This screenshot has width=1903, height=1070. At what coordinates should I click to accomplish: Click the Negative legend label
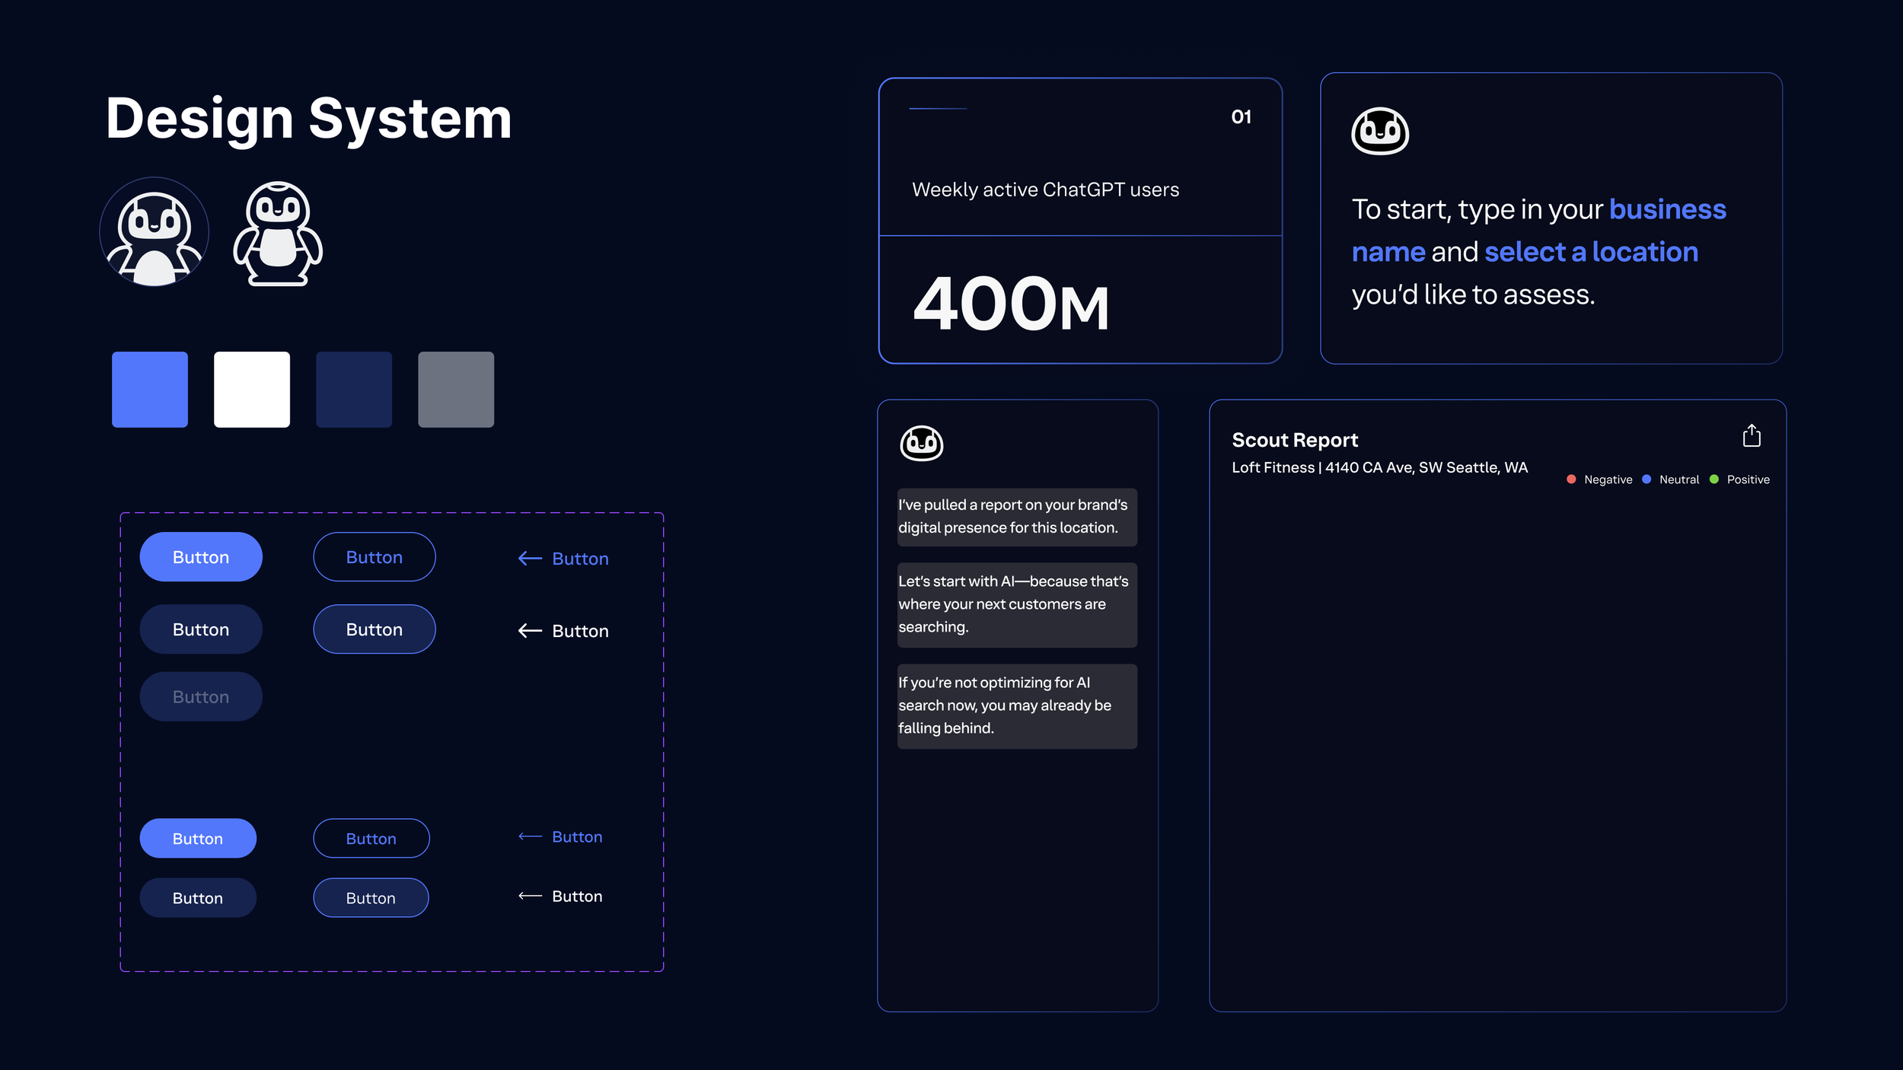pyautogui.click(x=1608, y=479)
